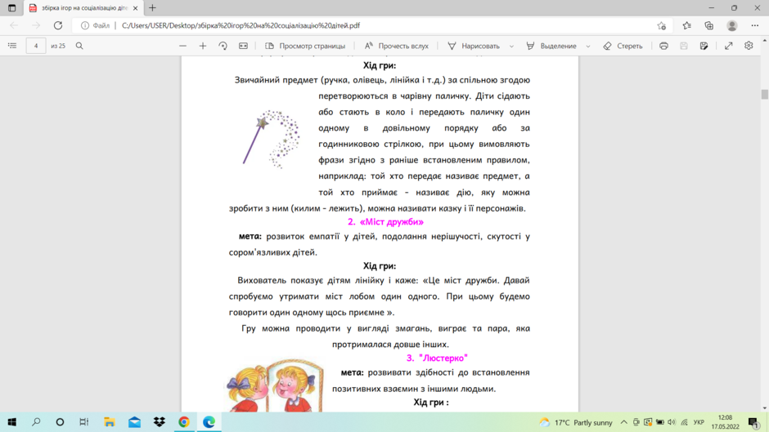Print the PDF document
Screen dimensions: 769x432
[663, 46]
